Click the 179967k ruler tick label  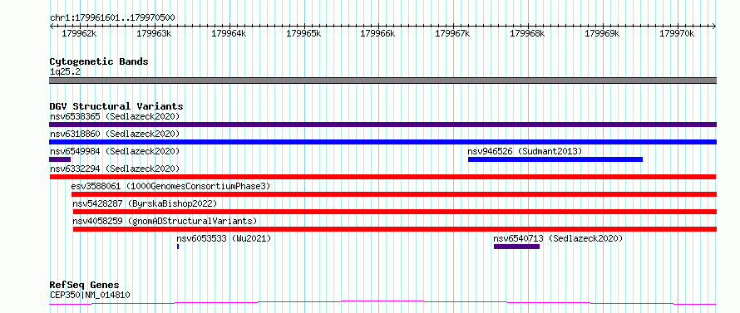click(x=452, y=34)
